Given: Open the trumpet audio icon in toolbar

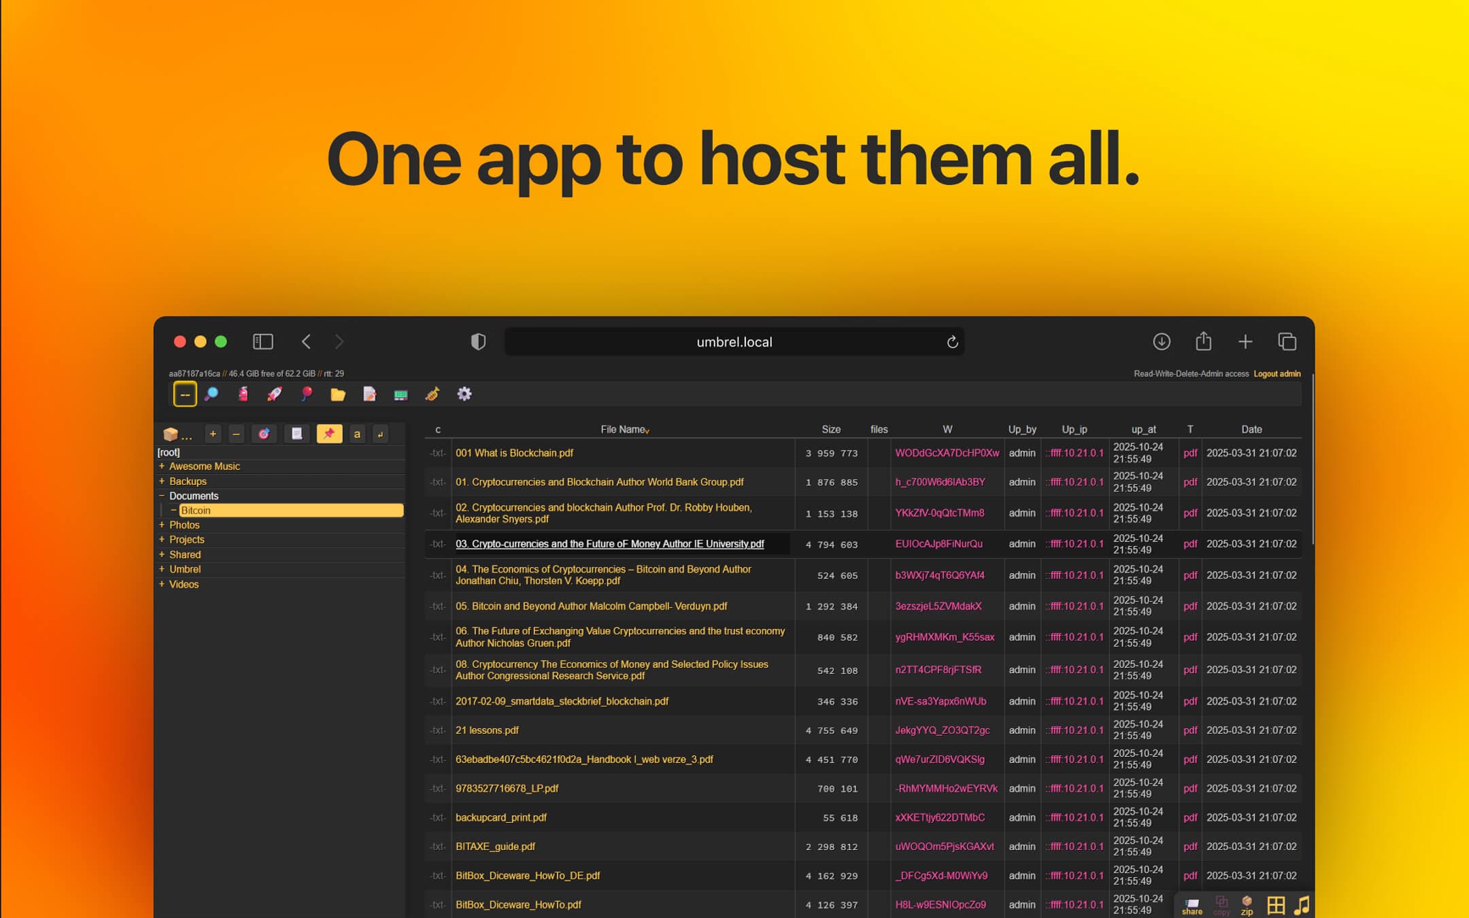Looking at the screenshot, I should [x=433, y=394].
